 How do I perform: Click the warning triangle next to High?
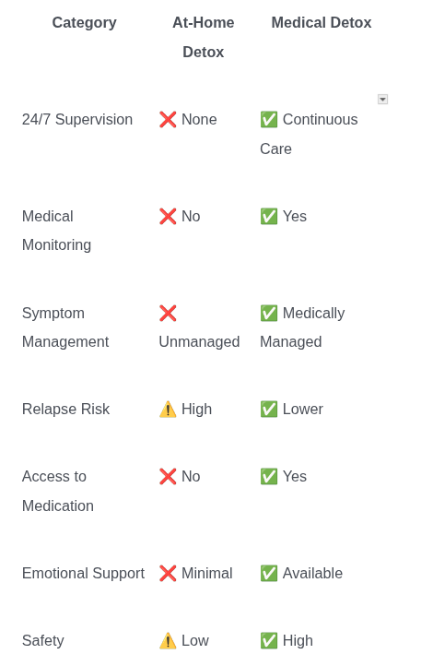pyautogui.click(x=168, y=409)
